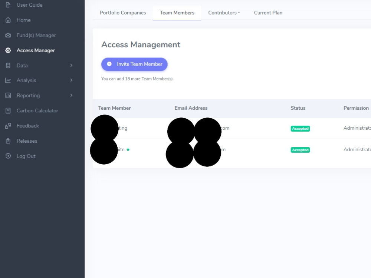Click the Fund(s) Manager icon
Viewport: 371px width, 278px height.
[8, 35]
